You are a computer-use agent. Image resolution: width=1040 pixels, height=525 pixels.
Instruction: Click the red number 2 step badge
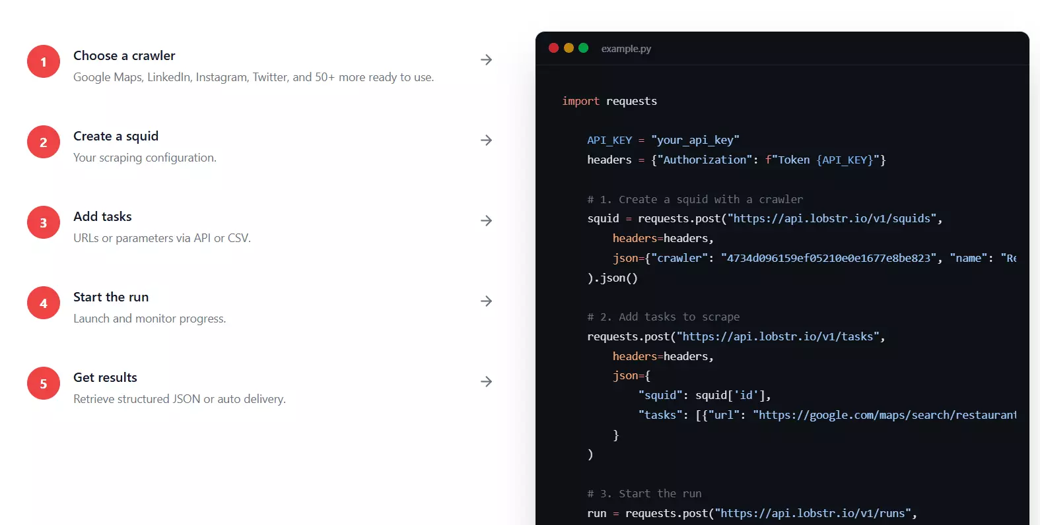pyautogui.click(x=44, y=142)
